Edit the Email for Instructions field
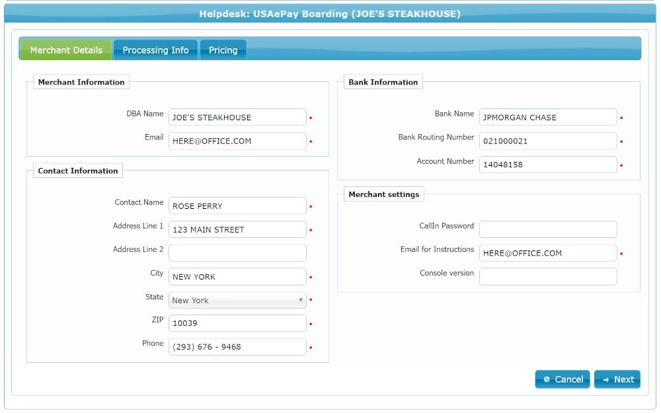The height and width of the screenshot is (413, 661). click(x=548, y=253)
